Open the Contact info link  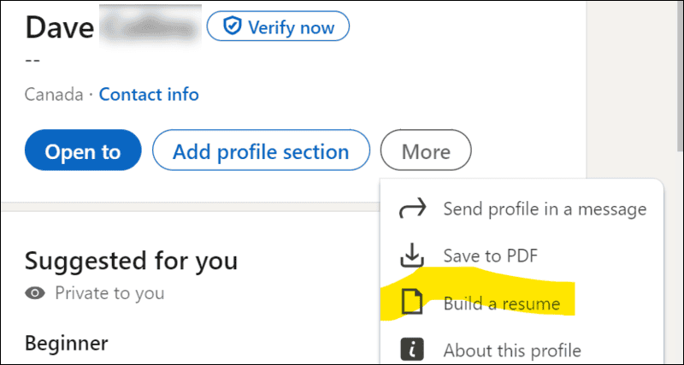pyautogui.click(x=149, y=94)
